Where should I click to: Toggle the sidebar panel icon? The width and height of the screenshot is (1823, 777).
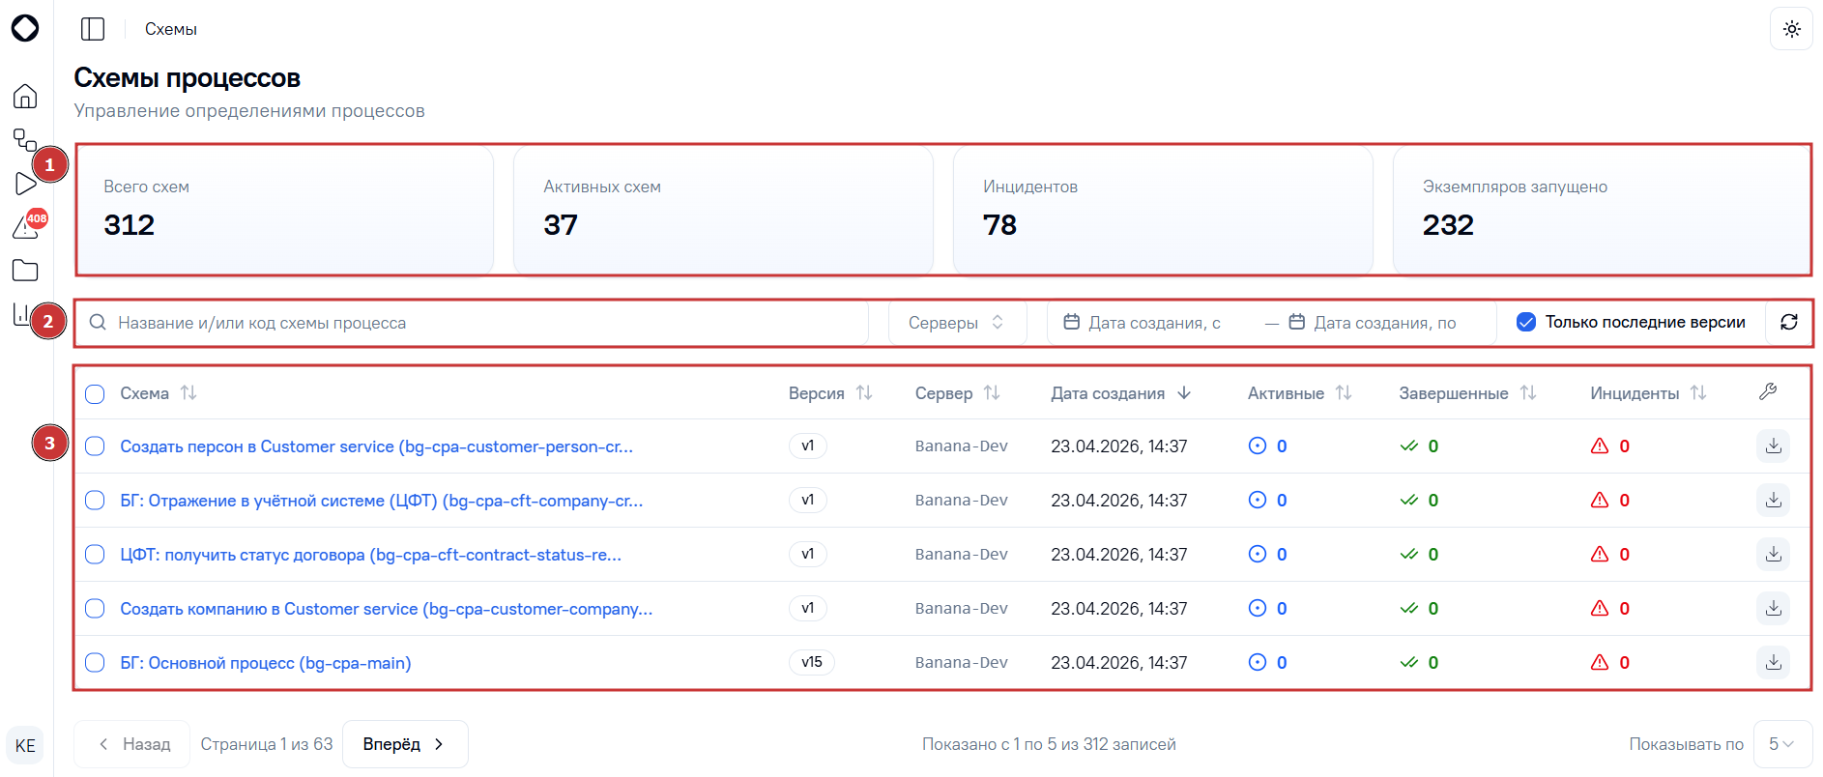pyautogui.click(x=93, y=29)
